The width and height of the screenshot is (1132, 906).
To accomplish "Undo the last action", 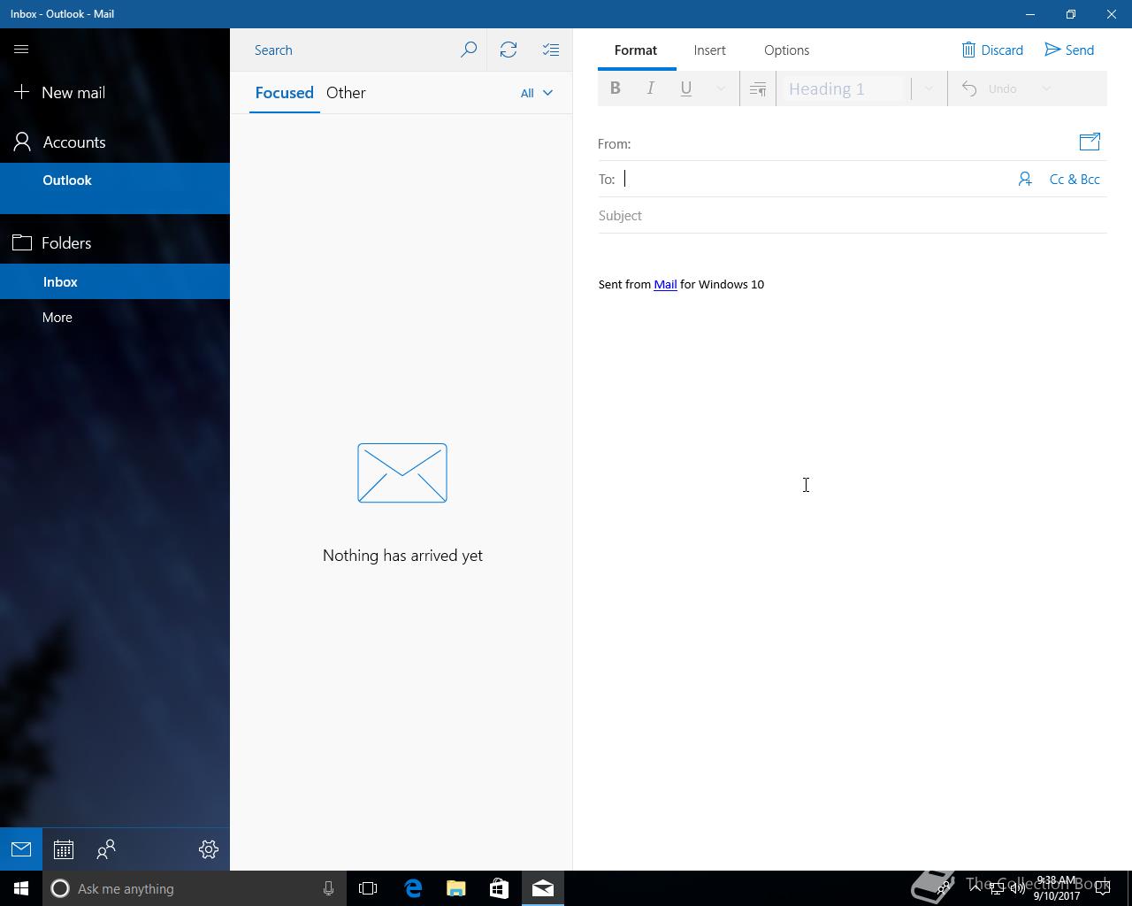I will point(990,88).
